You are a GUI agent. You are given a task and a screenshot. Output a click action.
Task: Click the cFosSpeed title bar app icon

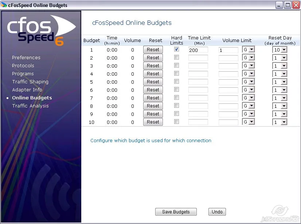point(4,5)
